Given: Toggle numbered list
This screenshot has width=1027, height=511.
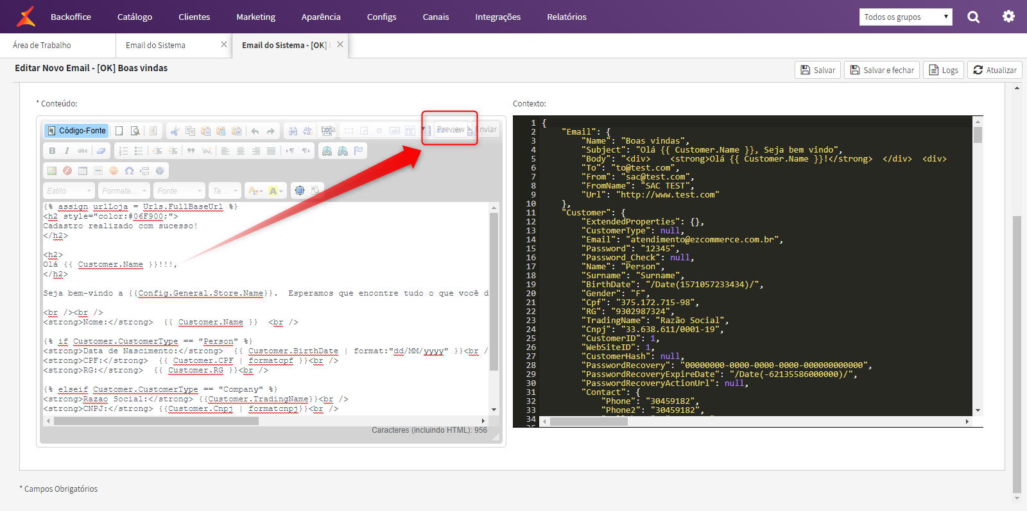Looking at the screenshot, I should (123, 151).
